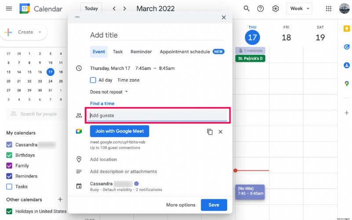Remove Google Meet conferencing X icon
352x220 pixels.
[x=220, y=132]
